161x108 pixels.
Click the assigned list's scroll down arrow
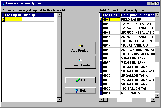pyautogui.click(x=60, y=100)
